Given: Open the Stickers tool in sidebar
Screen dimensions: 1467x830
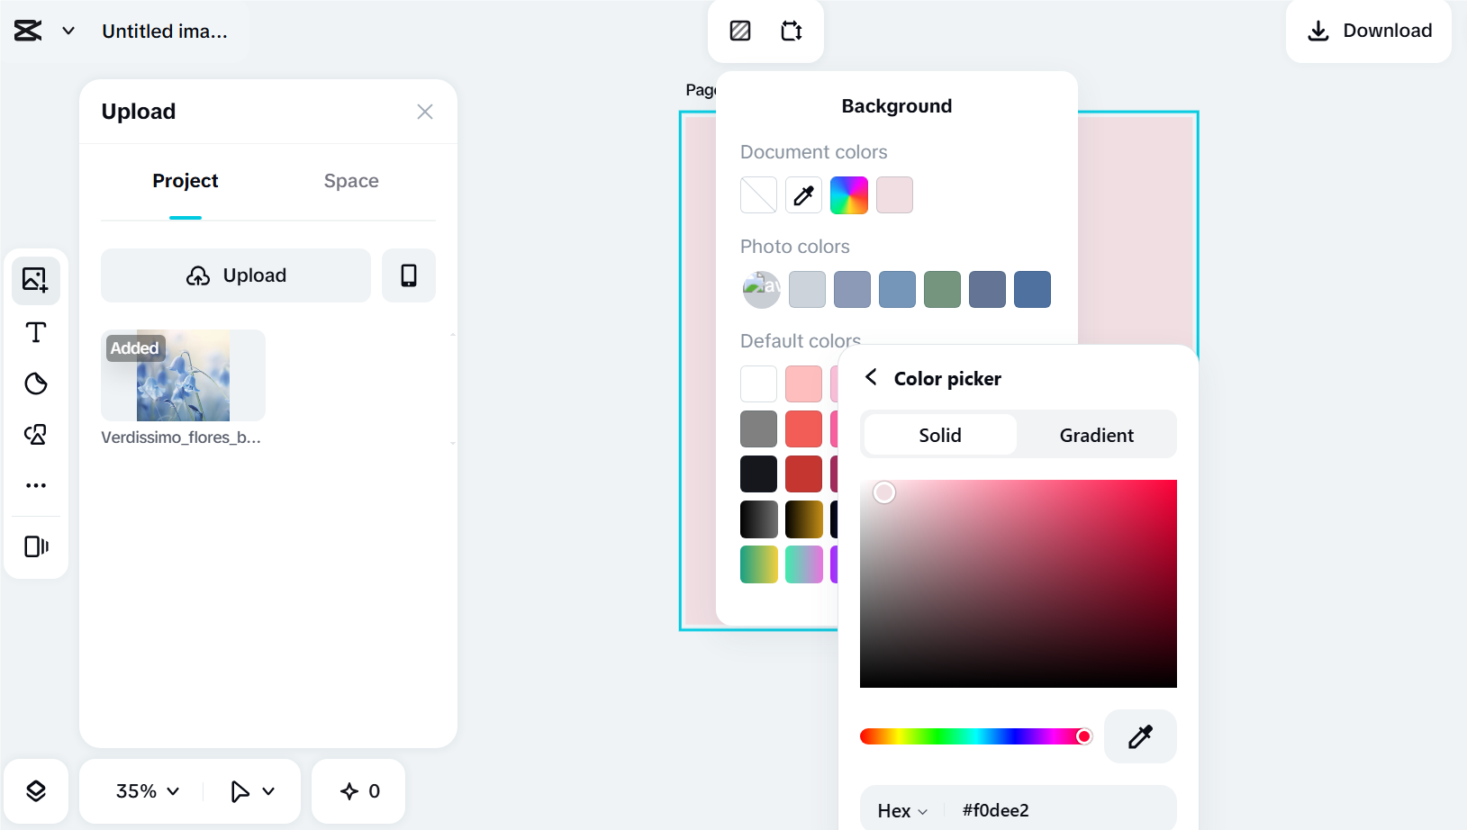Looking at the screenshot, I should pyautogui.click(x=35, y=383).
